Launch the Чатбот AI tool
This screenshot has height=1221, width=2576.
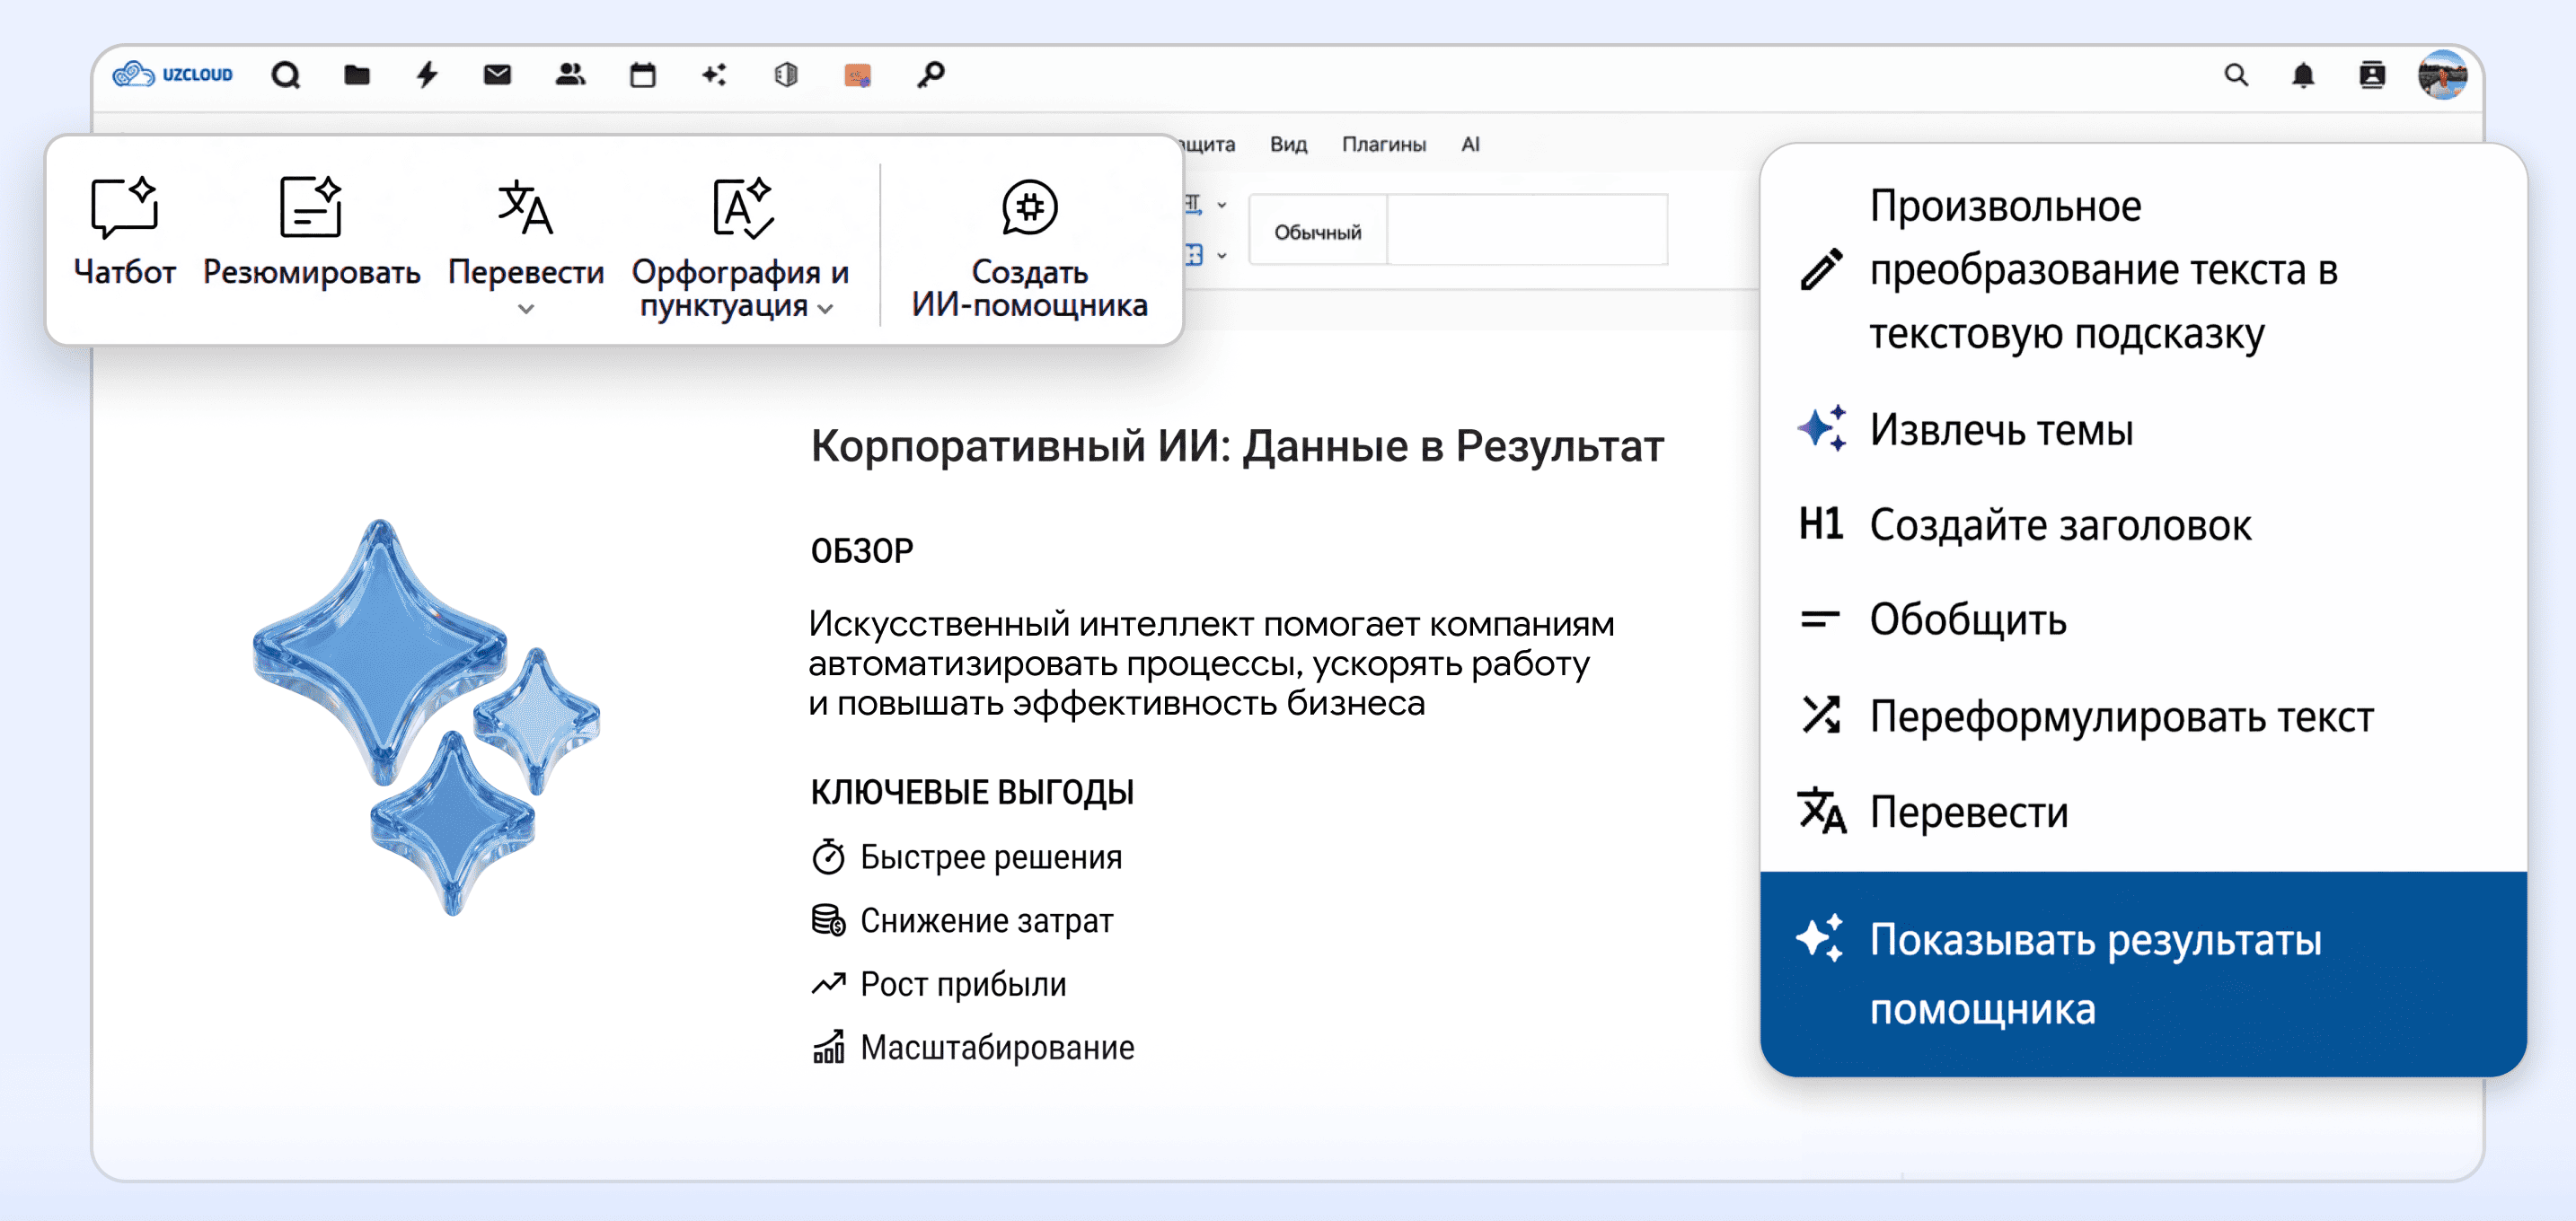click(x=124, y=232)
